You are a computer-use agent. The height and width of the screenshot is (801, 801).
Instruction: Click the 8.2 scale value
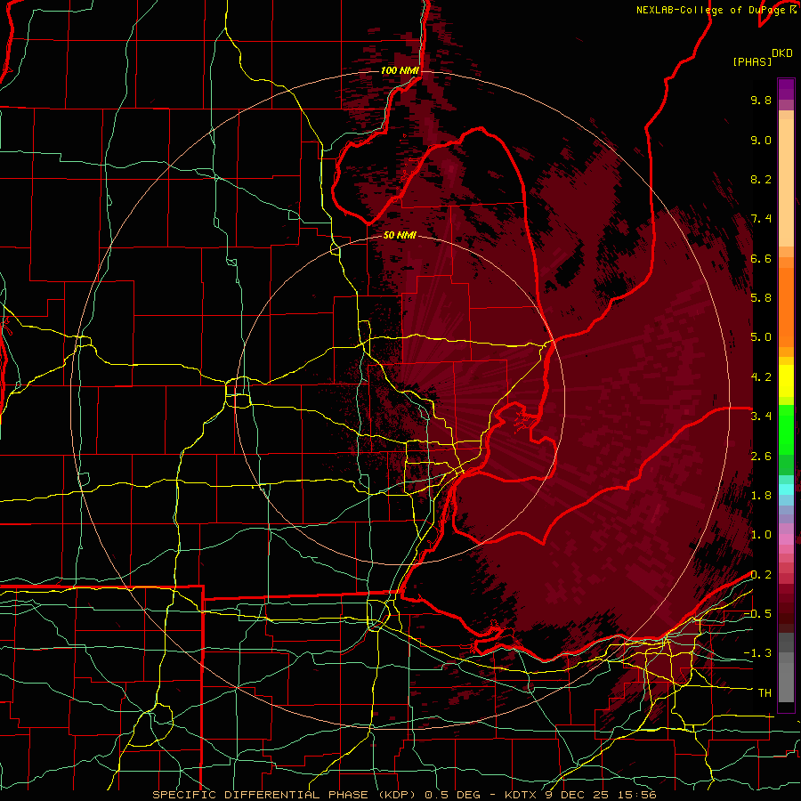click(x=761, y=179)
